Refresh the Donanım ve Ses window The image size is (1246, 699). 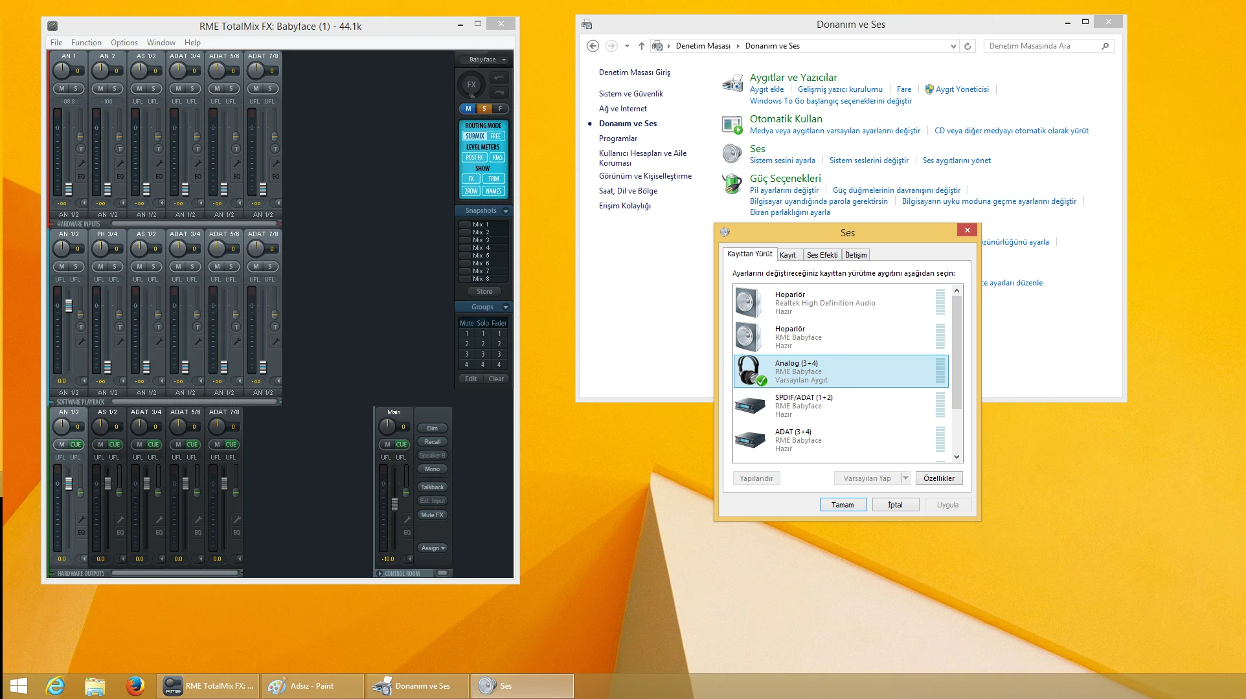pos(968,46)
